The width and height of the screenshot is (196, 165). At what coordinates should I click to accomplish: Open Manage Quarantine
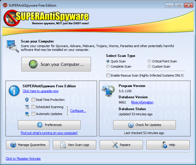28,145
